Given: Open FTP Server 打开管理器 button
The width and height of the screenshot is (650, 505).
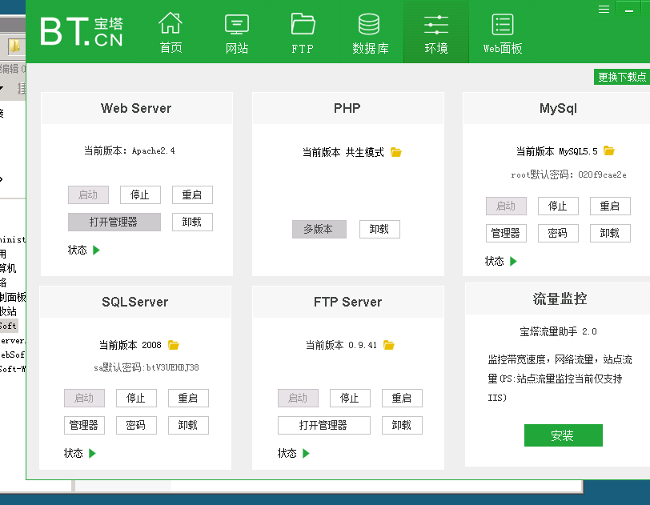Looking at the screenshot, I should [x=323, y=425].
